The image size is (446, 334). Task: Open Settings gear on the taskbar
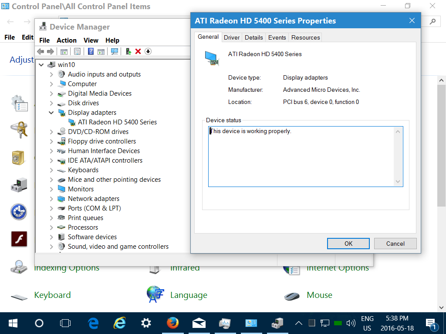click(146, 323)
